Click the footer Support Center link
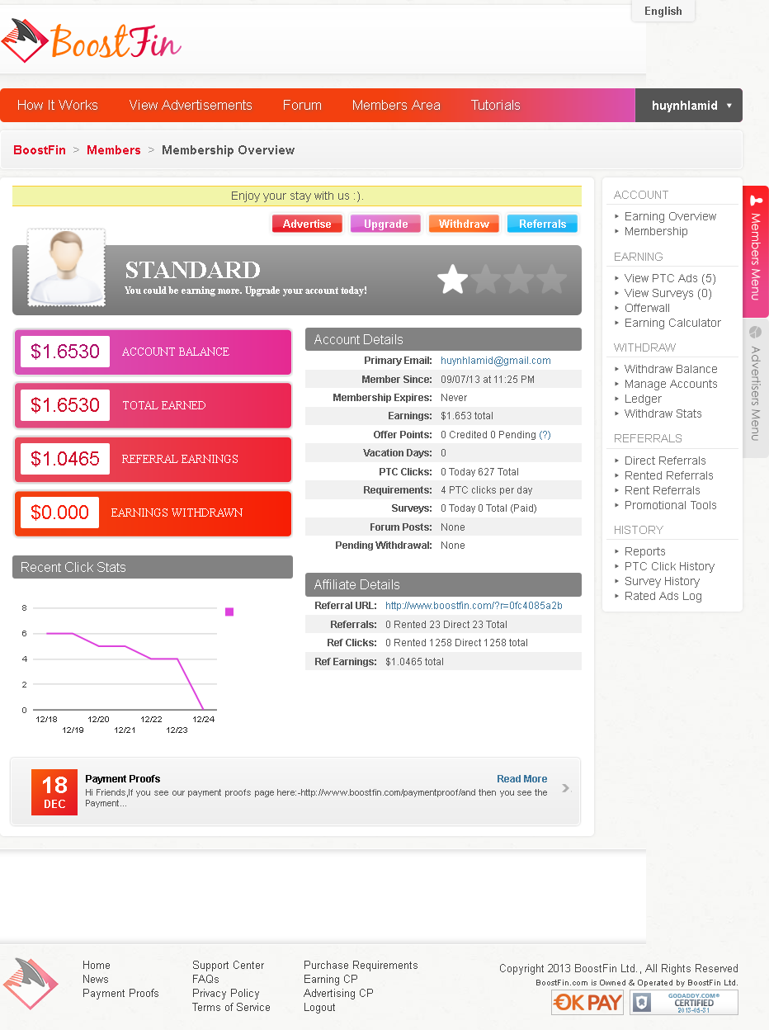This screenshot has width=769, height=1030. (229, 965)
